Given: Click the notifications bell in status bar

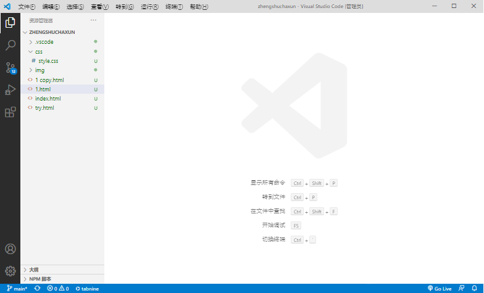Looking at the screenshot, I should [x=474, y=288].
